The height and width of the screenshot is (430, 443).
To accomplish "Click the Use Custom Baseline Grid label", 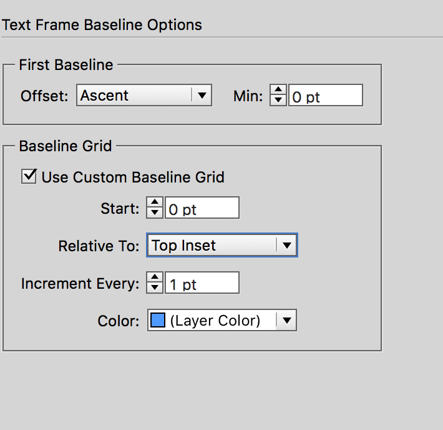I will (133, 177).
